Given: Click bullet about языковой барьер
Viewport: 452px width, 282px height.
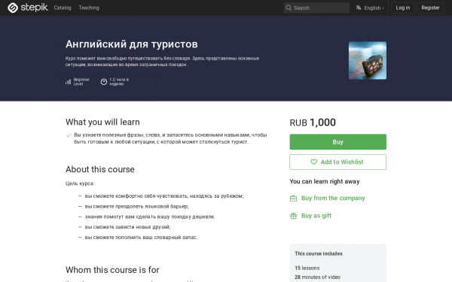Looking at the screenshot, I should pyautogui.click(x=136, y=206).
